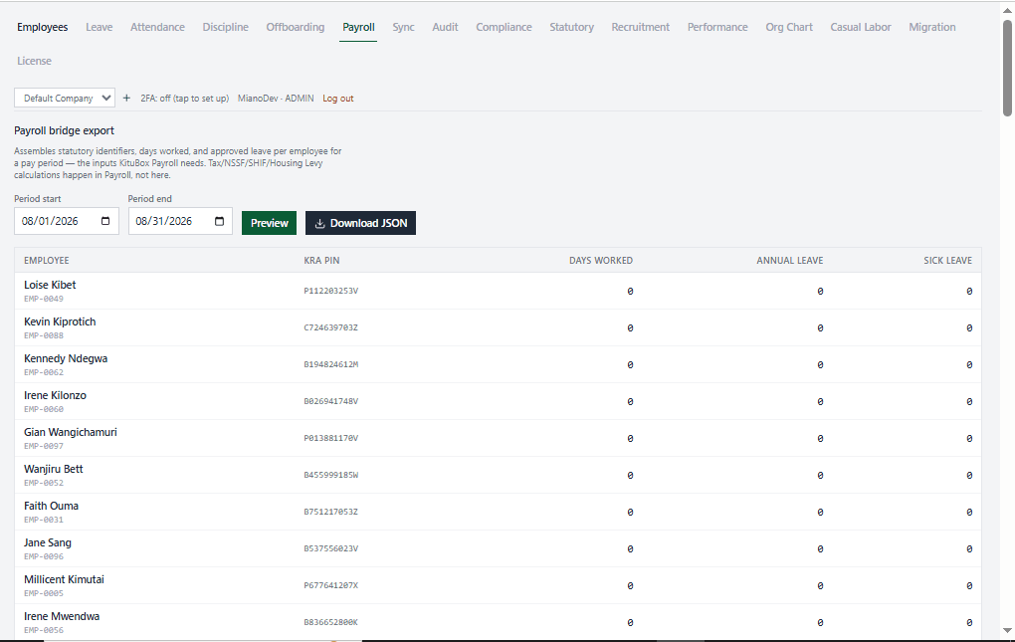Open the Performance tab
The width and height of the screenshot is (1015, 642).
pos(717,27)
